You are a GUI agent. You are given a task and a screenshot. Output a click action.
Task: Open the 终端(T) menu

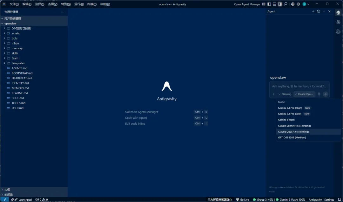tap(92, 4)
